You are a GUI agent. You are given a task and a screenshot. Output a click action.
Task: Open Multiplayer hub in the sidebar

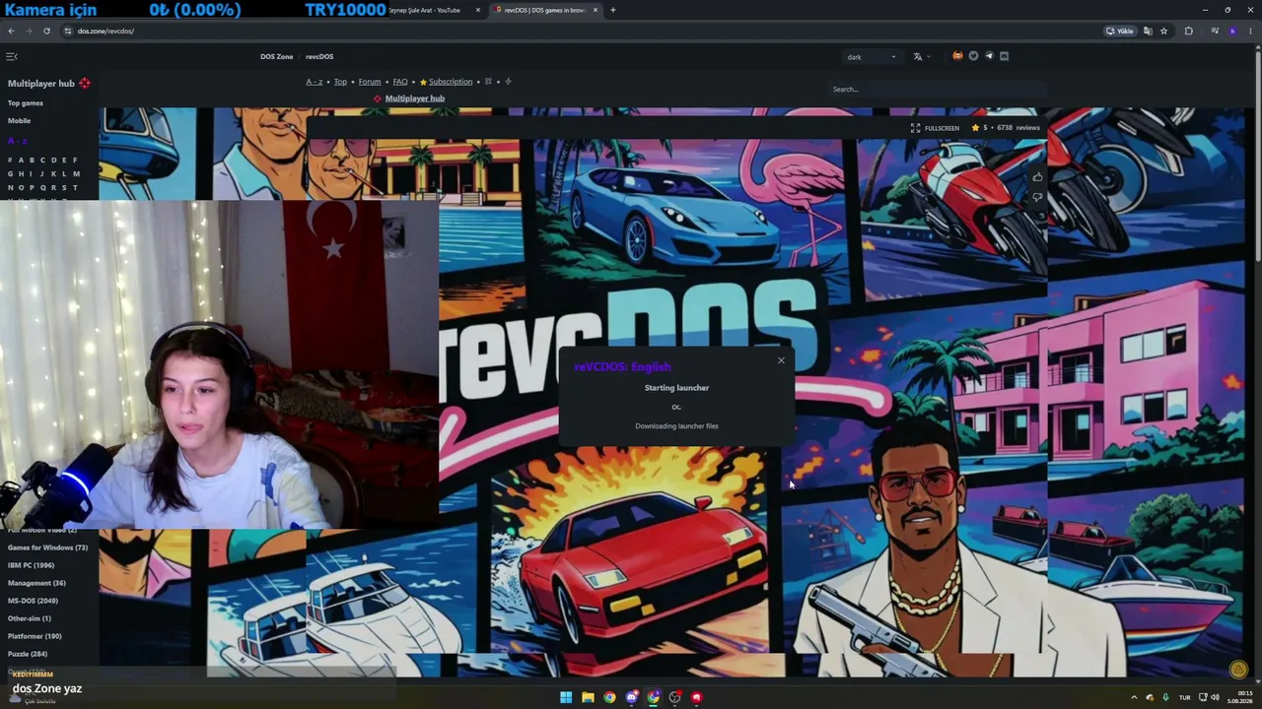[x=41, y=84]
